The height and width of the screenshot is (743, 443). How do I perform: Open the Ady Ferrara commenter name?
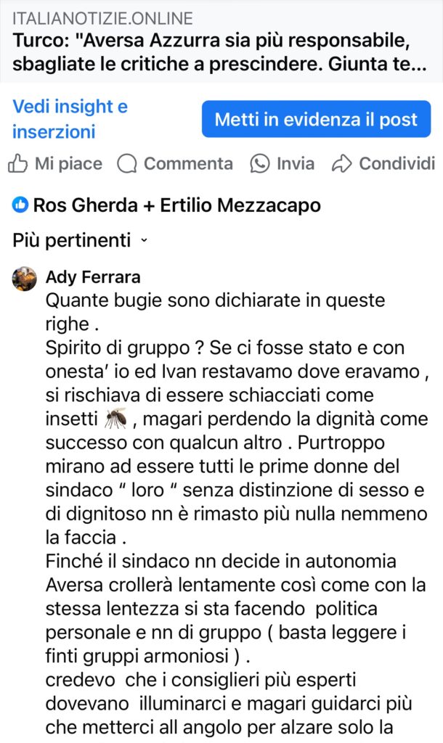93,276
